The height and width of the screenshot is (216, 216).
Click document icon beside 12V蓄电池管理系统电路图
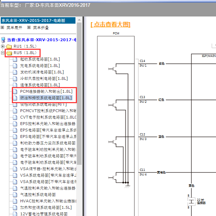point(15,214)
